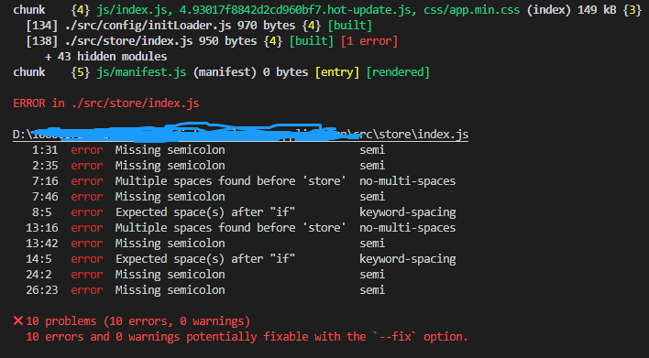Viewport: 649px width, 358px height.
Task: Click '+ 43 hidden modules' text
Action: (x=105, y=57)
